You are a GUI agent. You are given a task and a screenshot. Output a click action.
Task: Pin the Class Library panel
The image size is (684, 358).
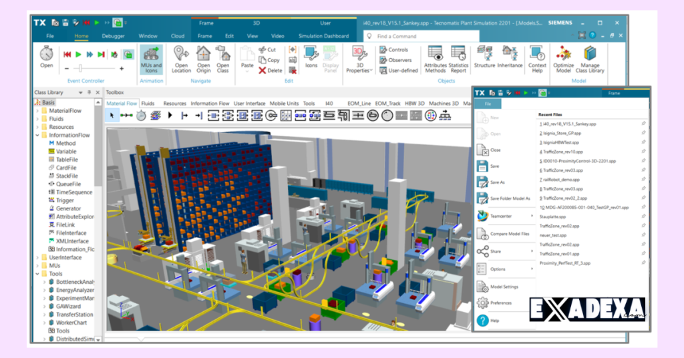pos(89,92)
